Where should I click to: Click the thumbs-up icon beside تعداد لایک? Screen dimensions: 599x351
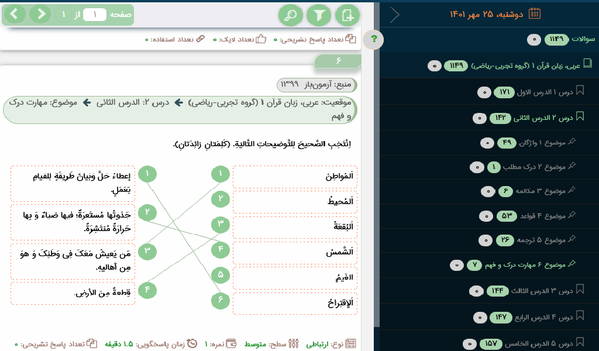261,39
